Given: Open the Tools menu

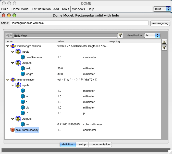Looking at the screenshot, I should pyautogui.click(x=65, y=9).
